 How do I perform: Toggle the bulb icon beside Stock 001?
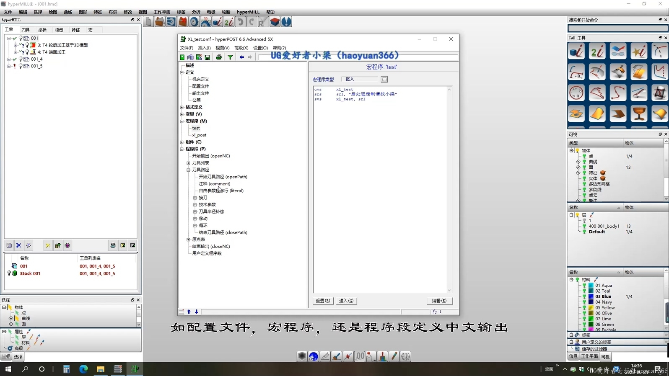(x=9, y=273)
